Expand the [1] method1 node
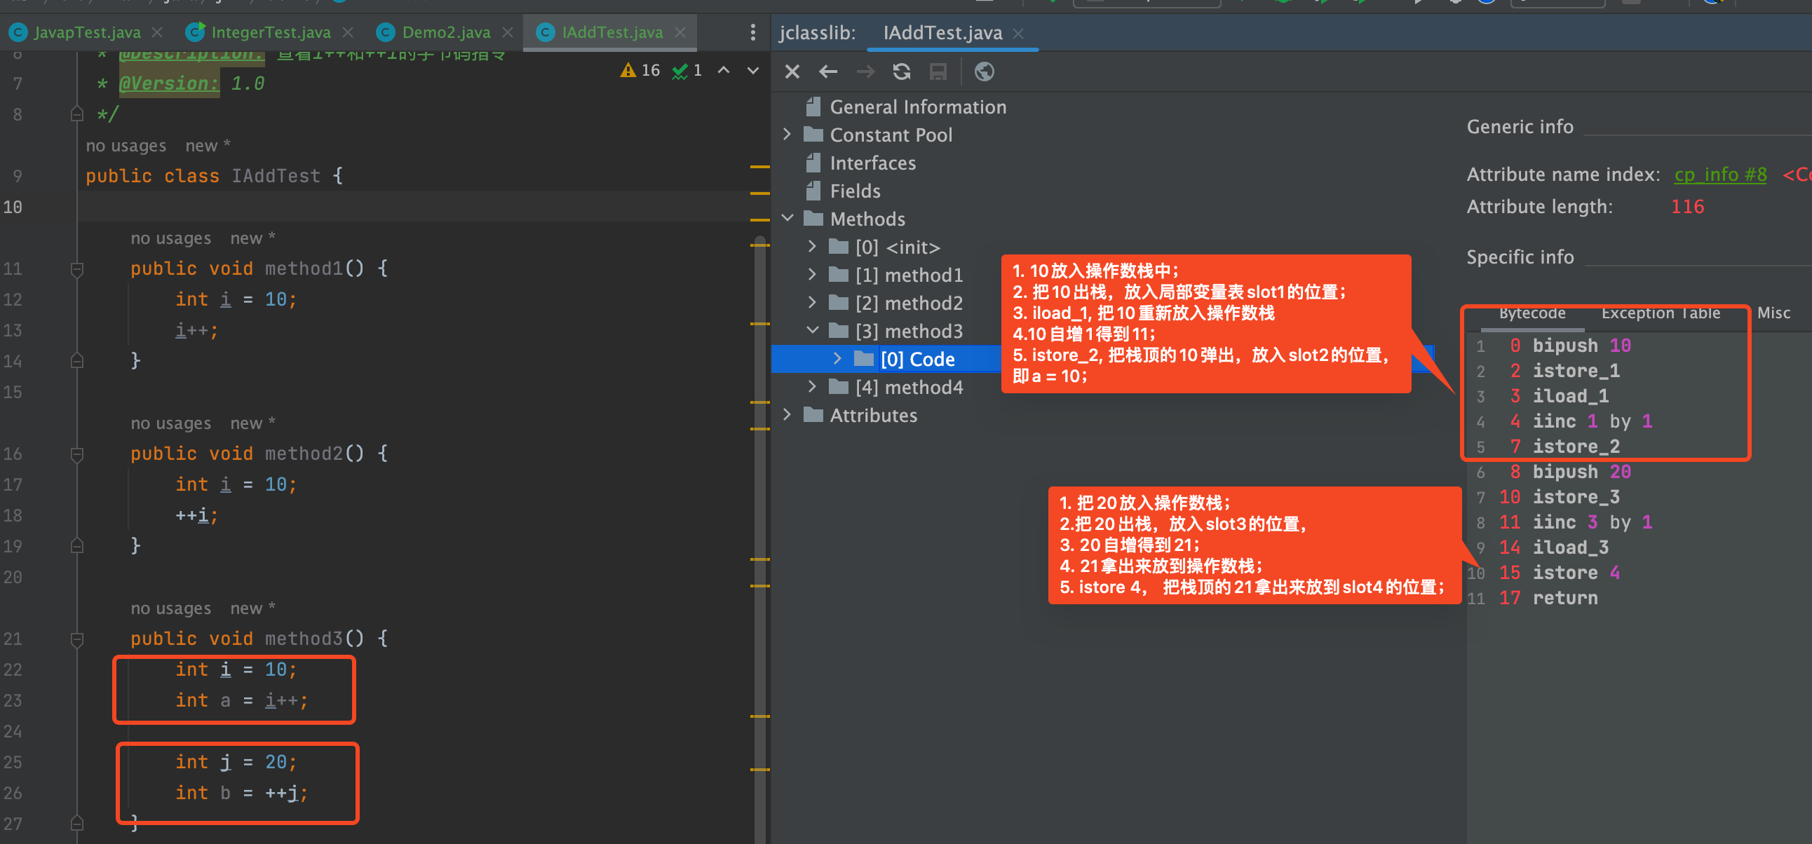1812x844 pixels. click(x=813, y=275)
